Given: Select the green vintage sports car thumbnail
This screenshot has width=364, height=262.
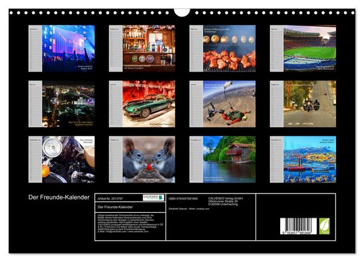Looking at the screenshot, I should (142, 104).
